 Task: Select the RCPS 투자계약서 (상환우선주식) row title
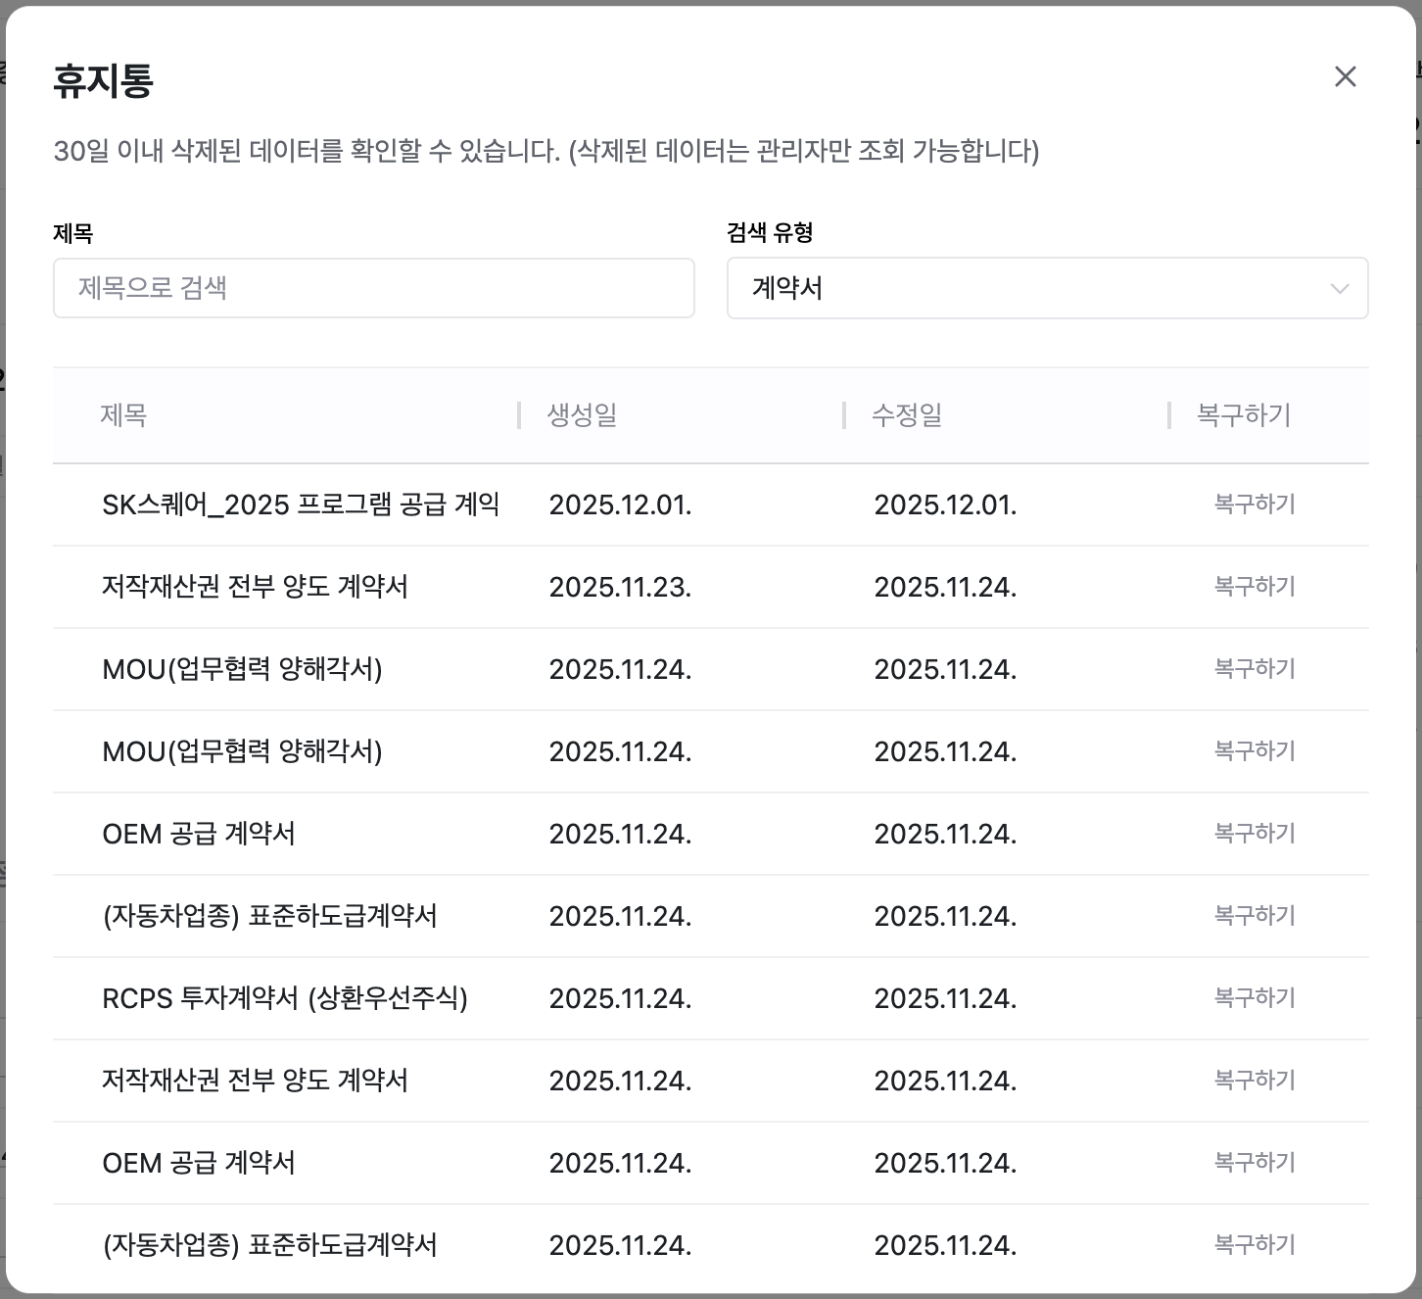coord(285,998)
